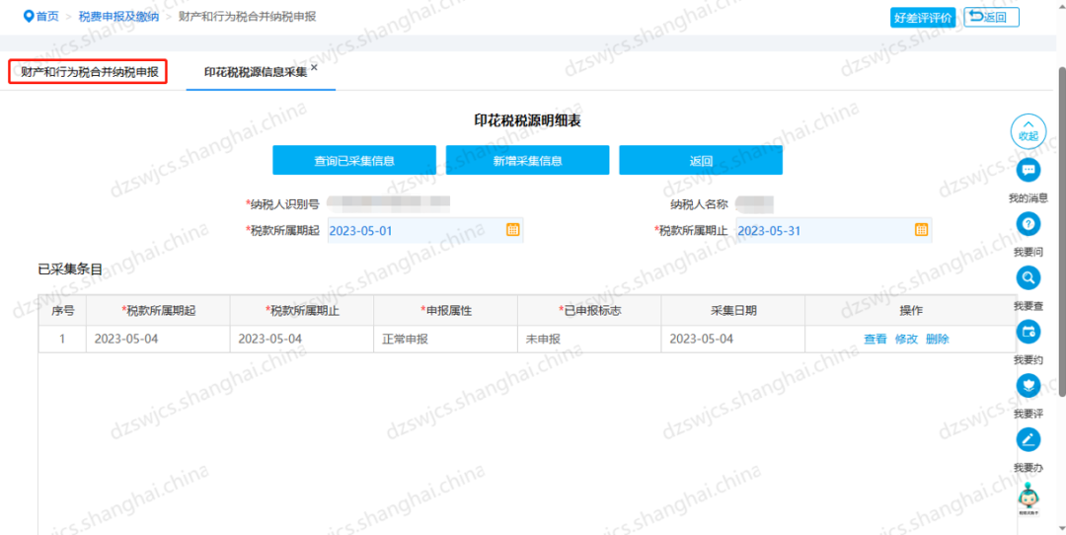Click the 首页 home breadcrumb link

(x=47, y=17)
